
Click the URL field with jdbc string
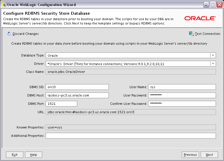coord(131,112)
